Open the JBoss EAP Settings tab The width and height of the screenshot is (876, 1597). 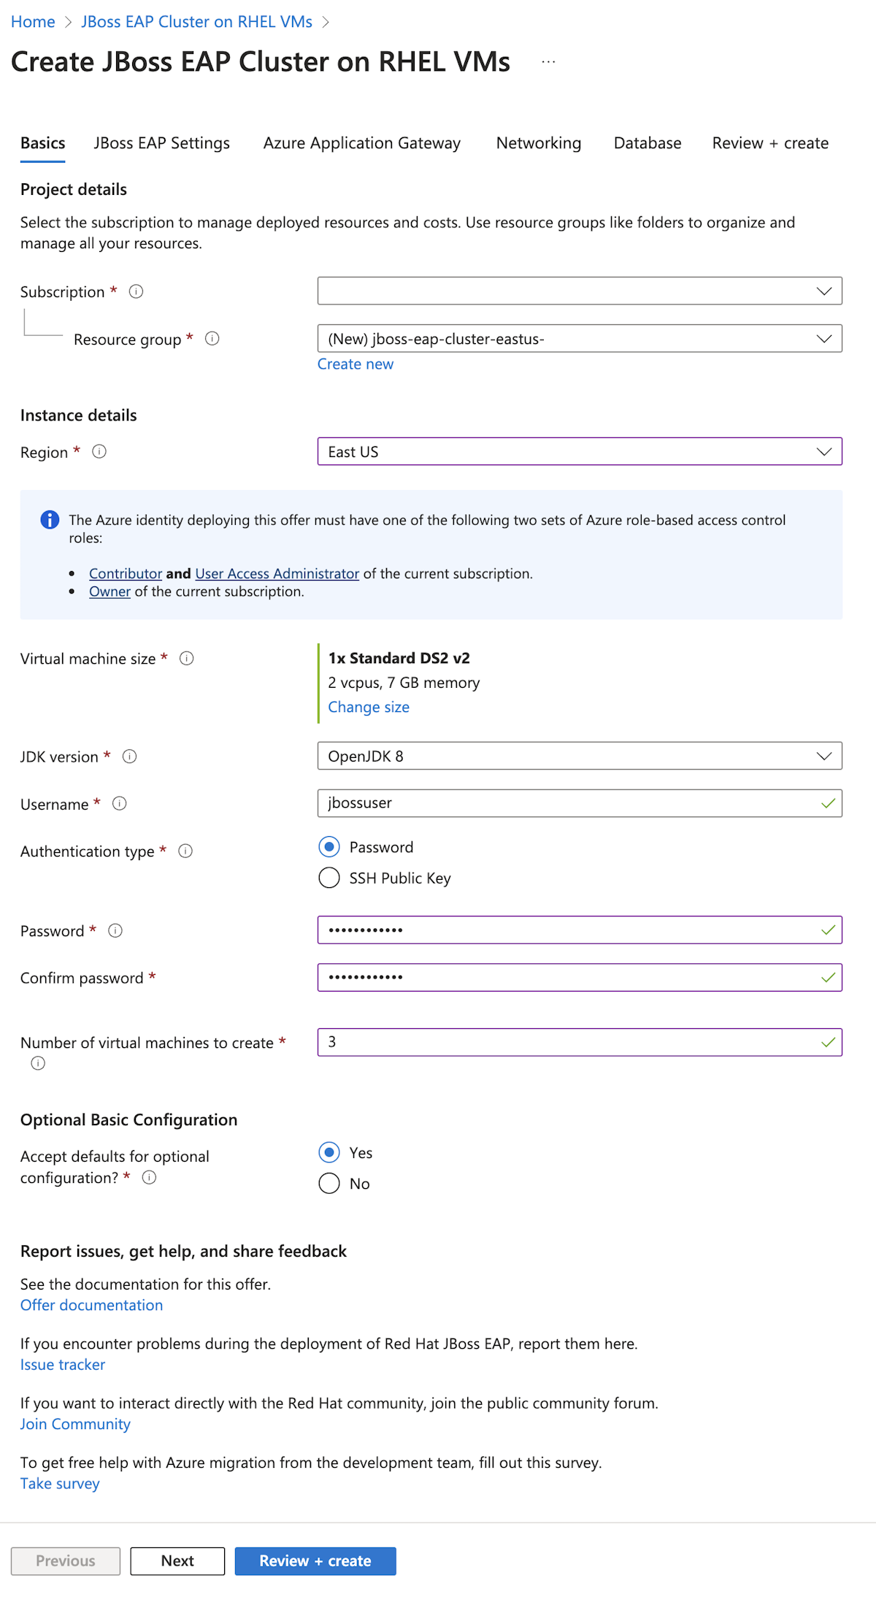point(161,143)
